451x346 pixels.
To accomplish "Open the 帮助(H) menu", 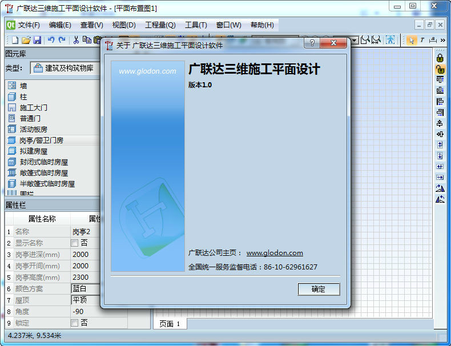I will coord(262,25).
